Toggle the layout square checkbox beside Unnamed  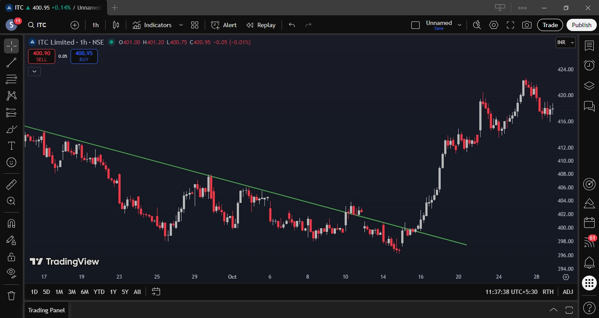[415, 25]
